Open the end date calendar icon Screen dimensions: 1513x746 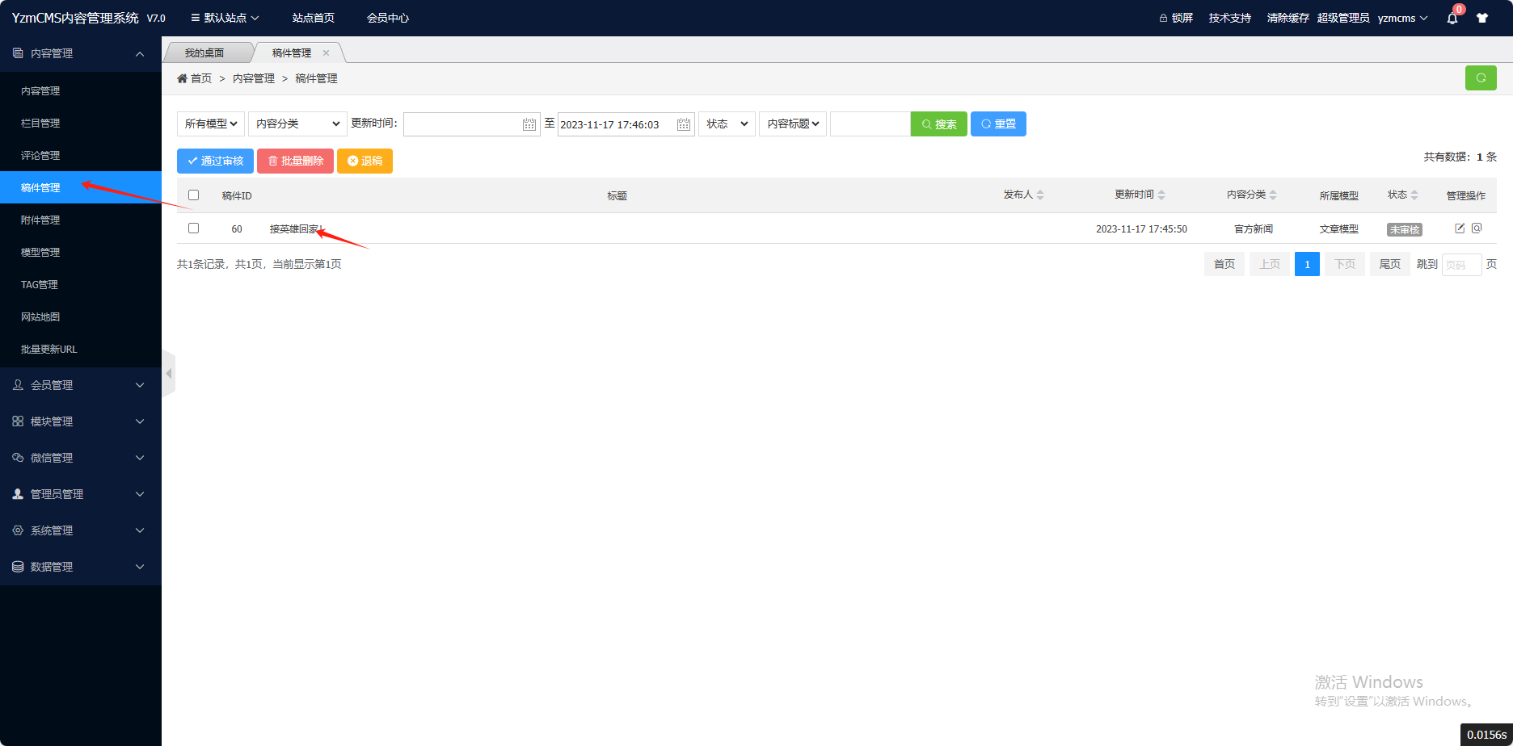684,124
